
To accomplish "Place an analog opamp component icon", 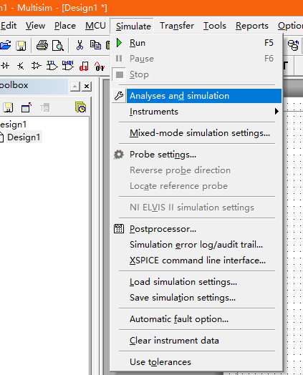I will pos(37,66).
